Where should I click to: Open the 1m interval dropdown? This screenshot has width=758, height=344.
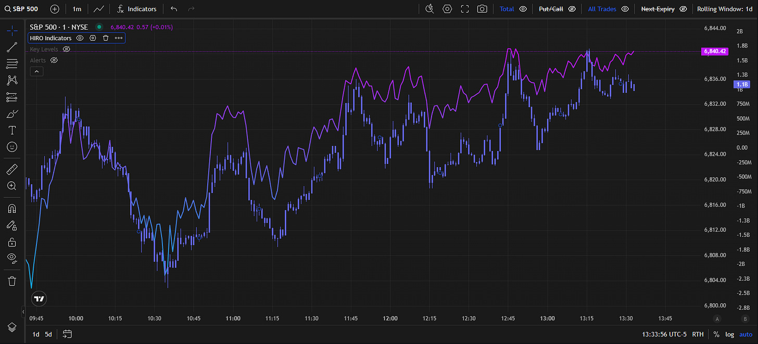pyautogui.click(x=77, y=9)
